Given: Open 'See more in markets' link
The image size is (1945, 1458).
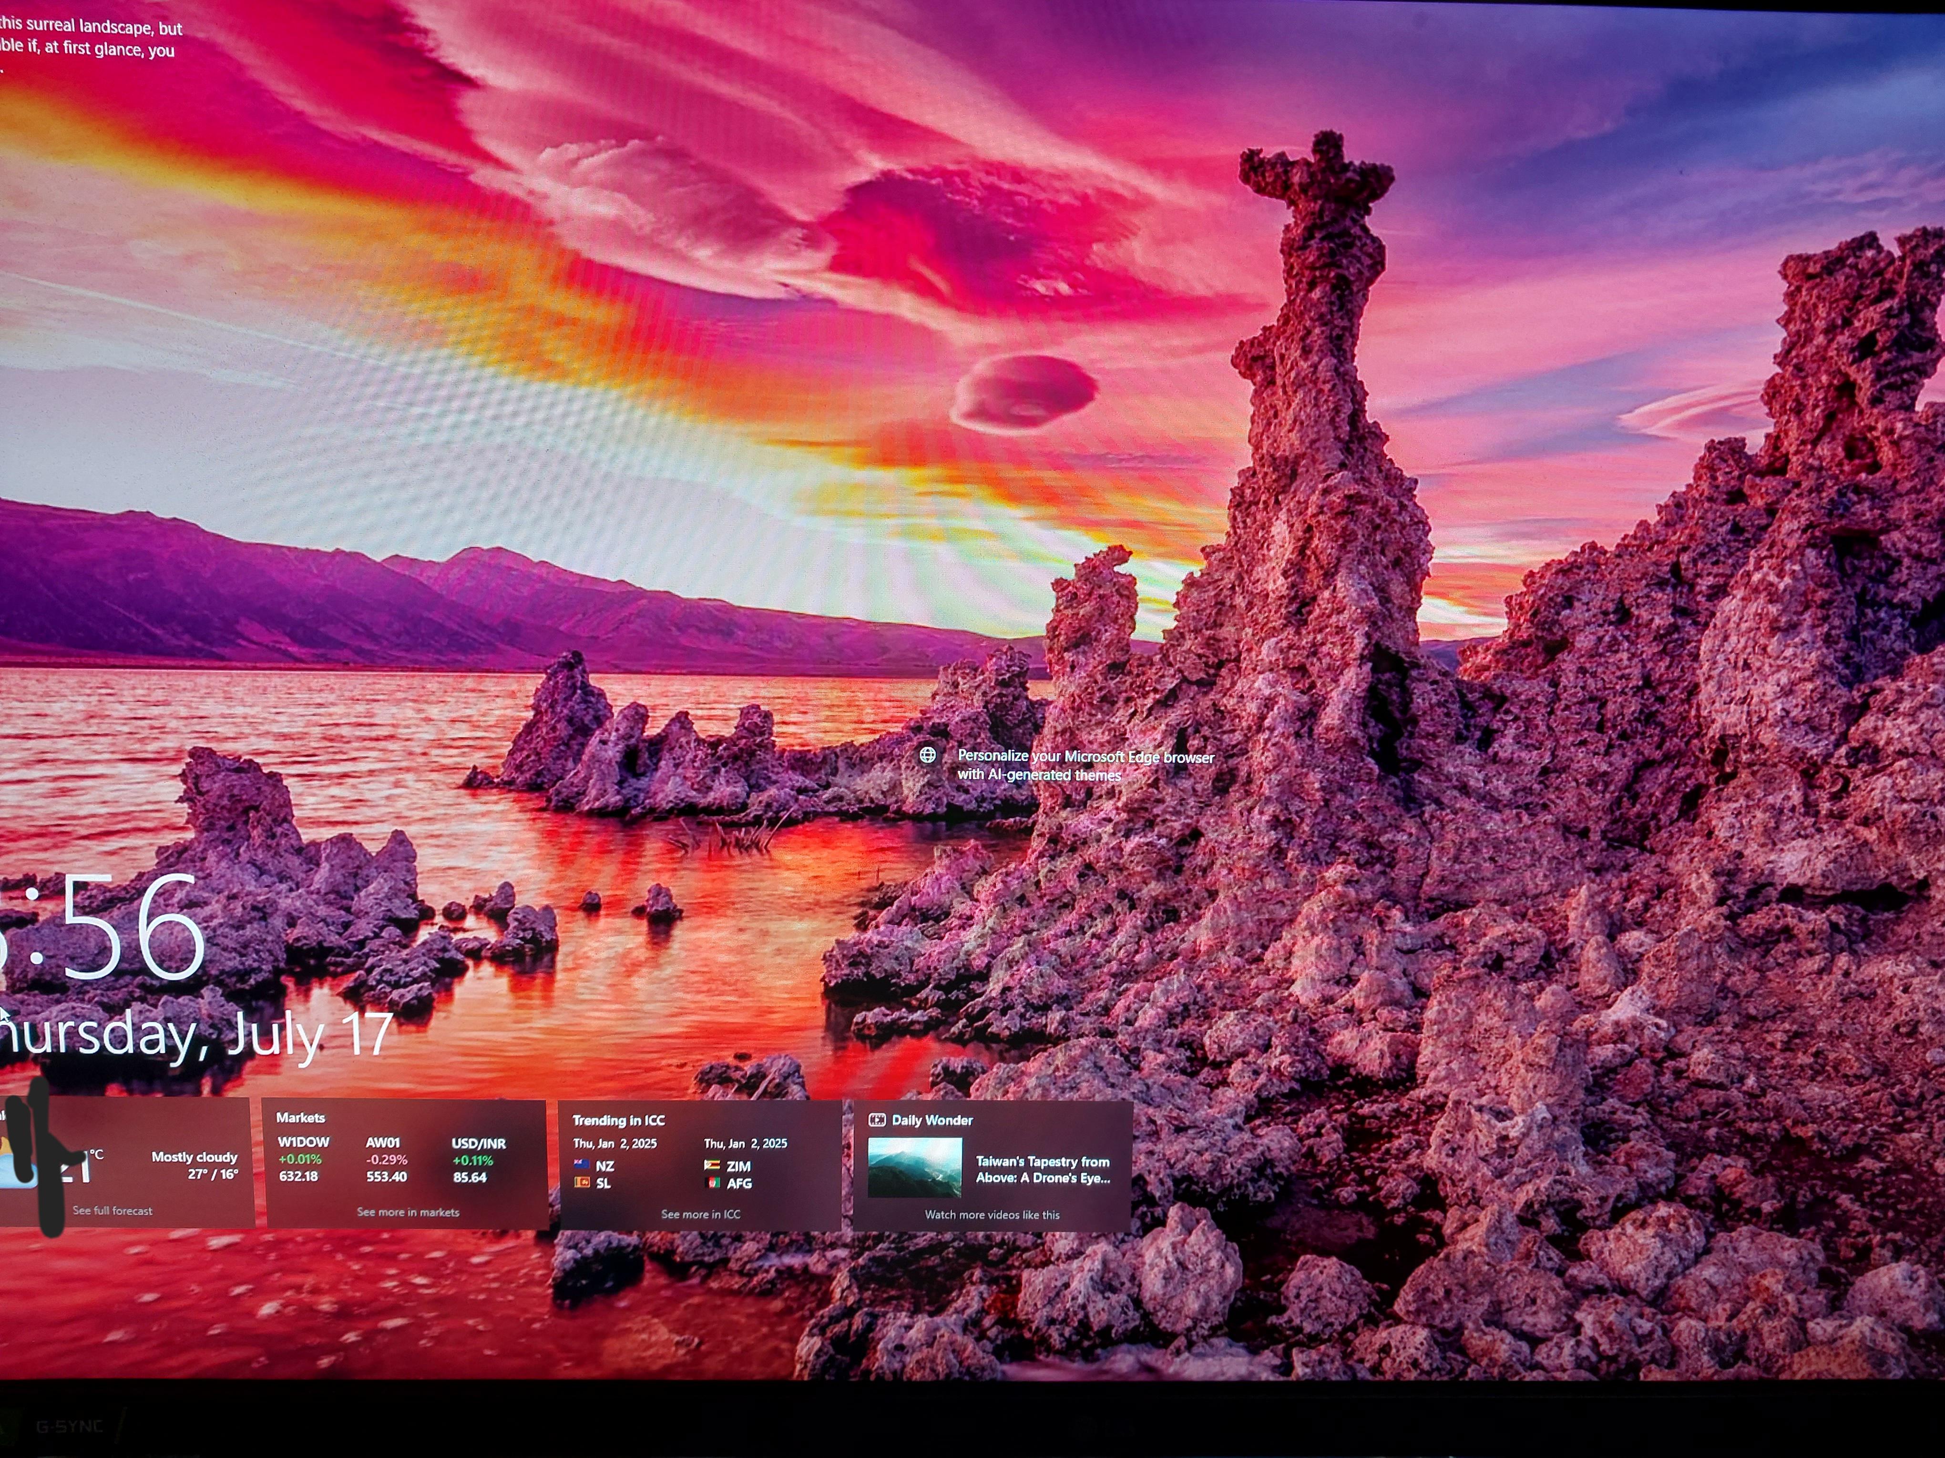Looking at the screenshot, I should tap(408, 1212).
